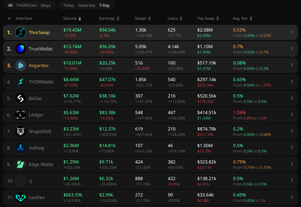The width and height of the screenshot is (301, 207).
Task: Click ThorSwap volume $19.43M
Action: (x=73, y=30)
